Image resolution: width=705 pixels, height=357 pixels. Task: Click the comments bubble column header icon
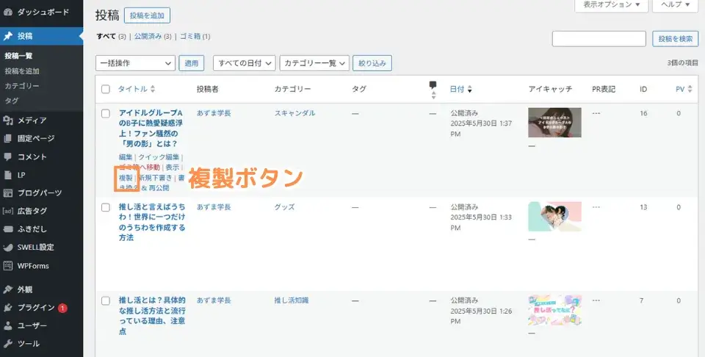[433, 85]
